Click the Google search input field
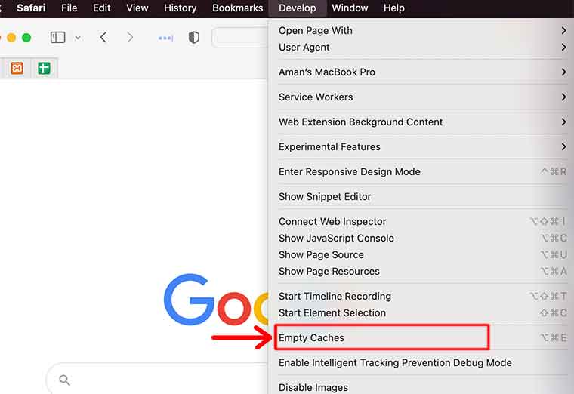This screenshot has width=574, height=394. (x=157, y=379)
